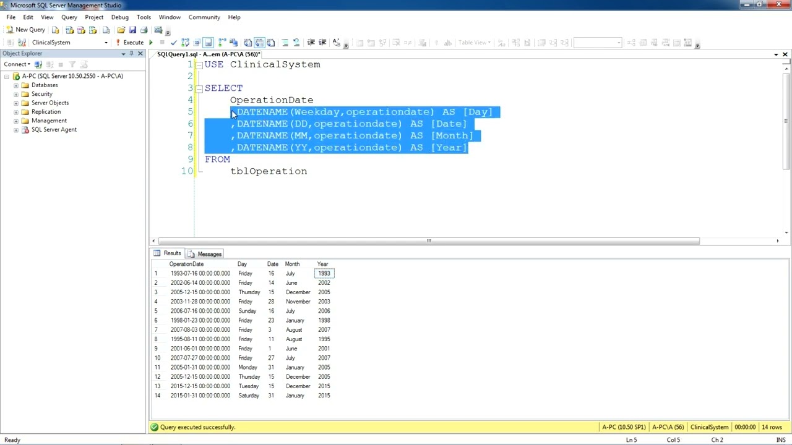Image resolution: width=792 pixels, height=445 pixels.
Task: Expand the Server Objects folder node
Action: 16,103
